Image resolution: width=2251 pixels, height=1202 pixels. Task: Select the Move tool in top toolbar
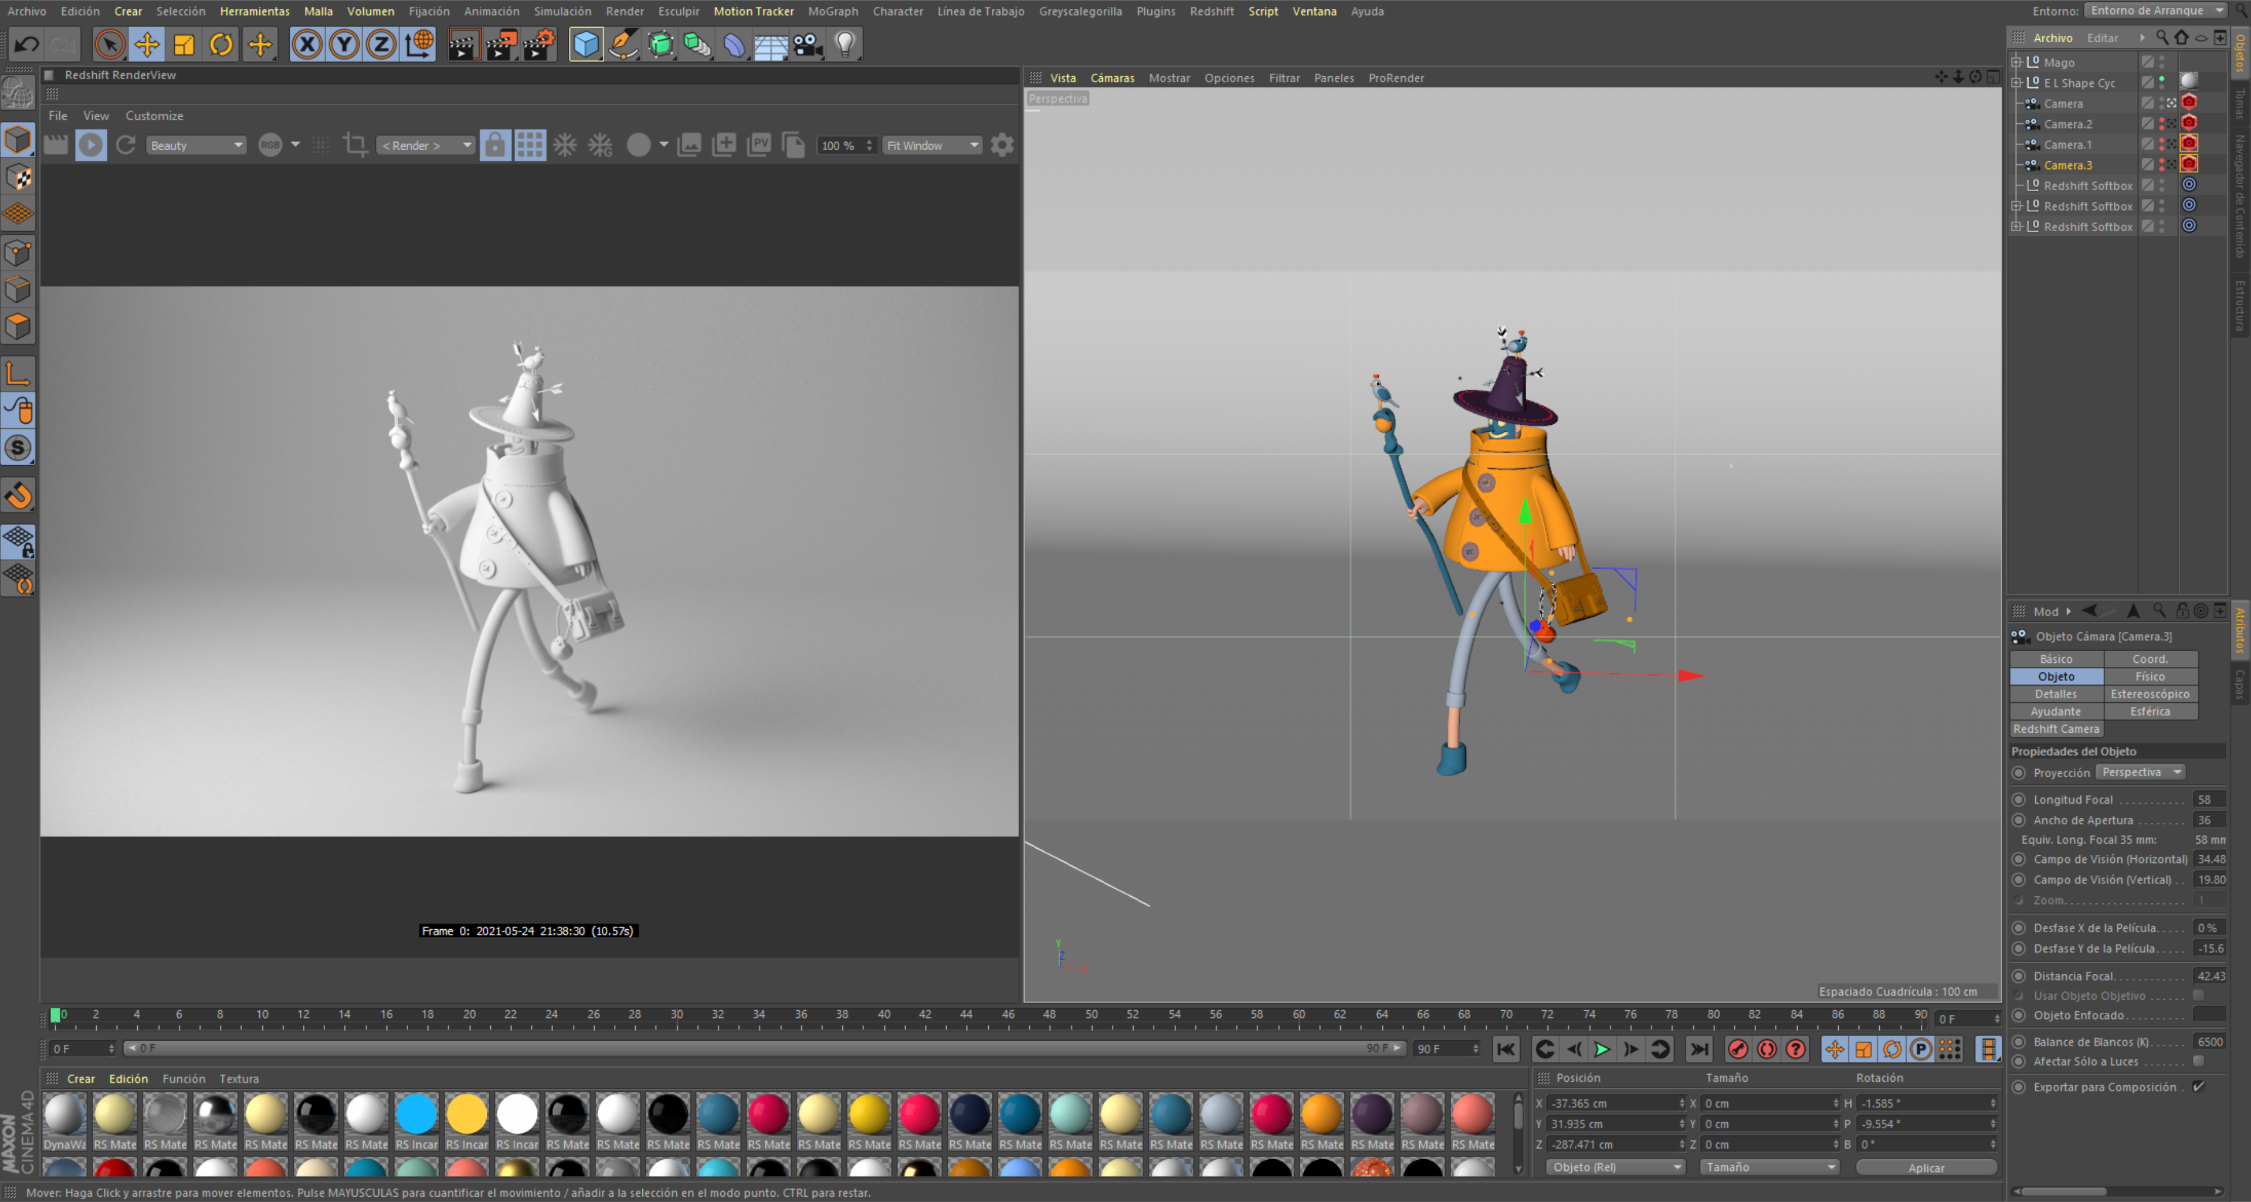(147, 44)
